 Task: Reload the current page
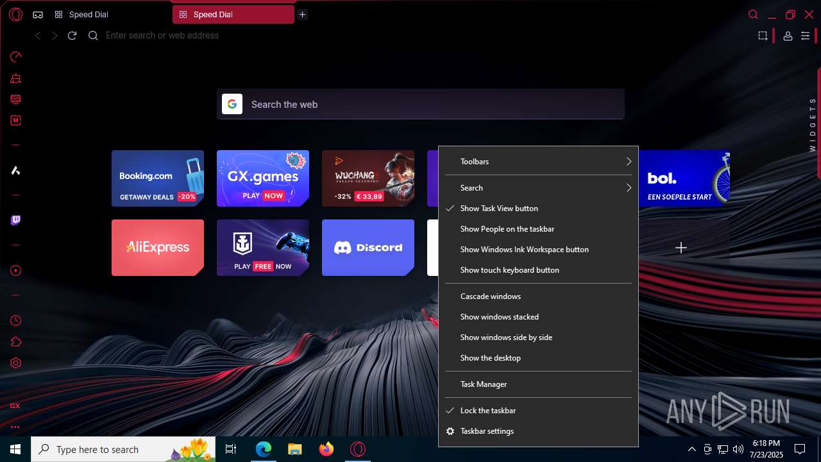(x=72, y=35)
